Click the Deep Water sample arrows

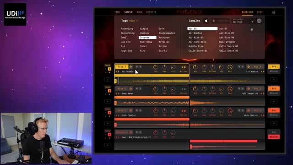117,93
